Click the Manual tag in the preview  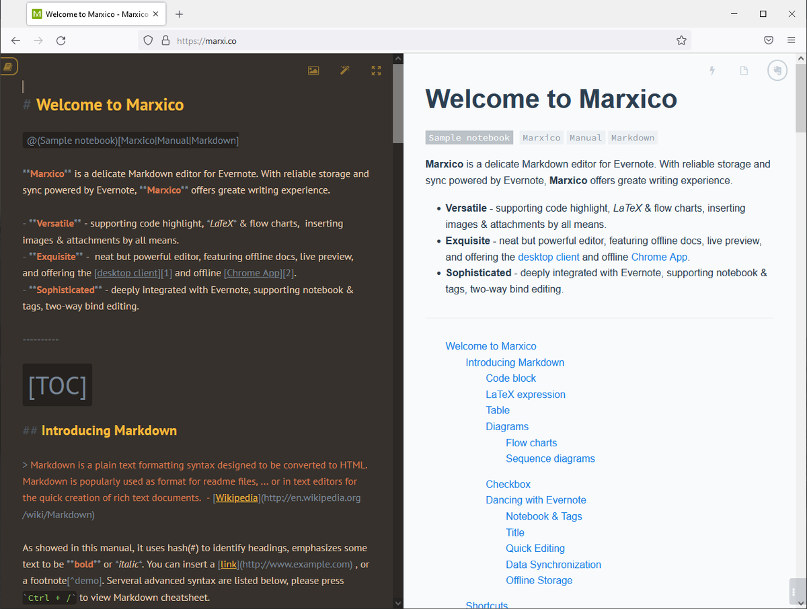pos(586,138)
